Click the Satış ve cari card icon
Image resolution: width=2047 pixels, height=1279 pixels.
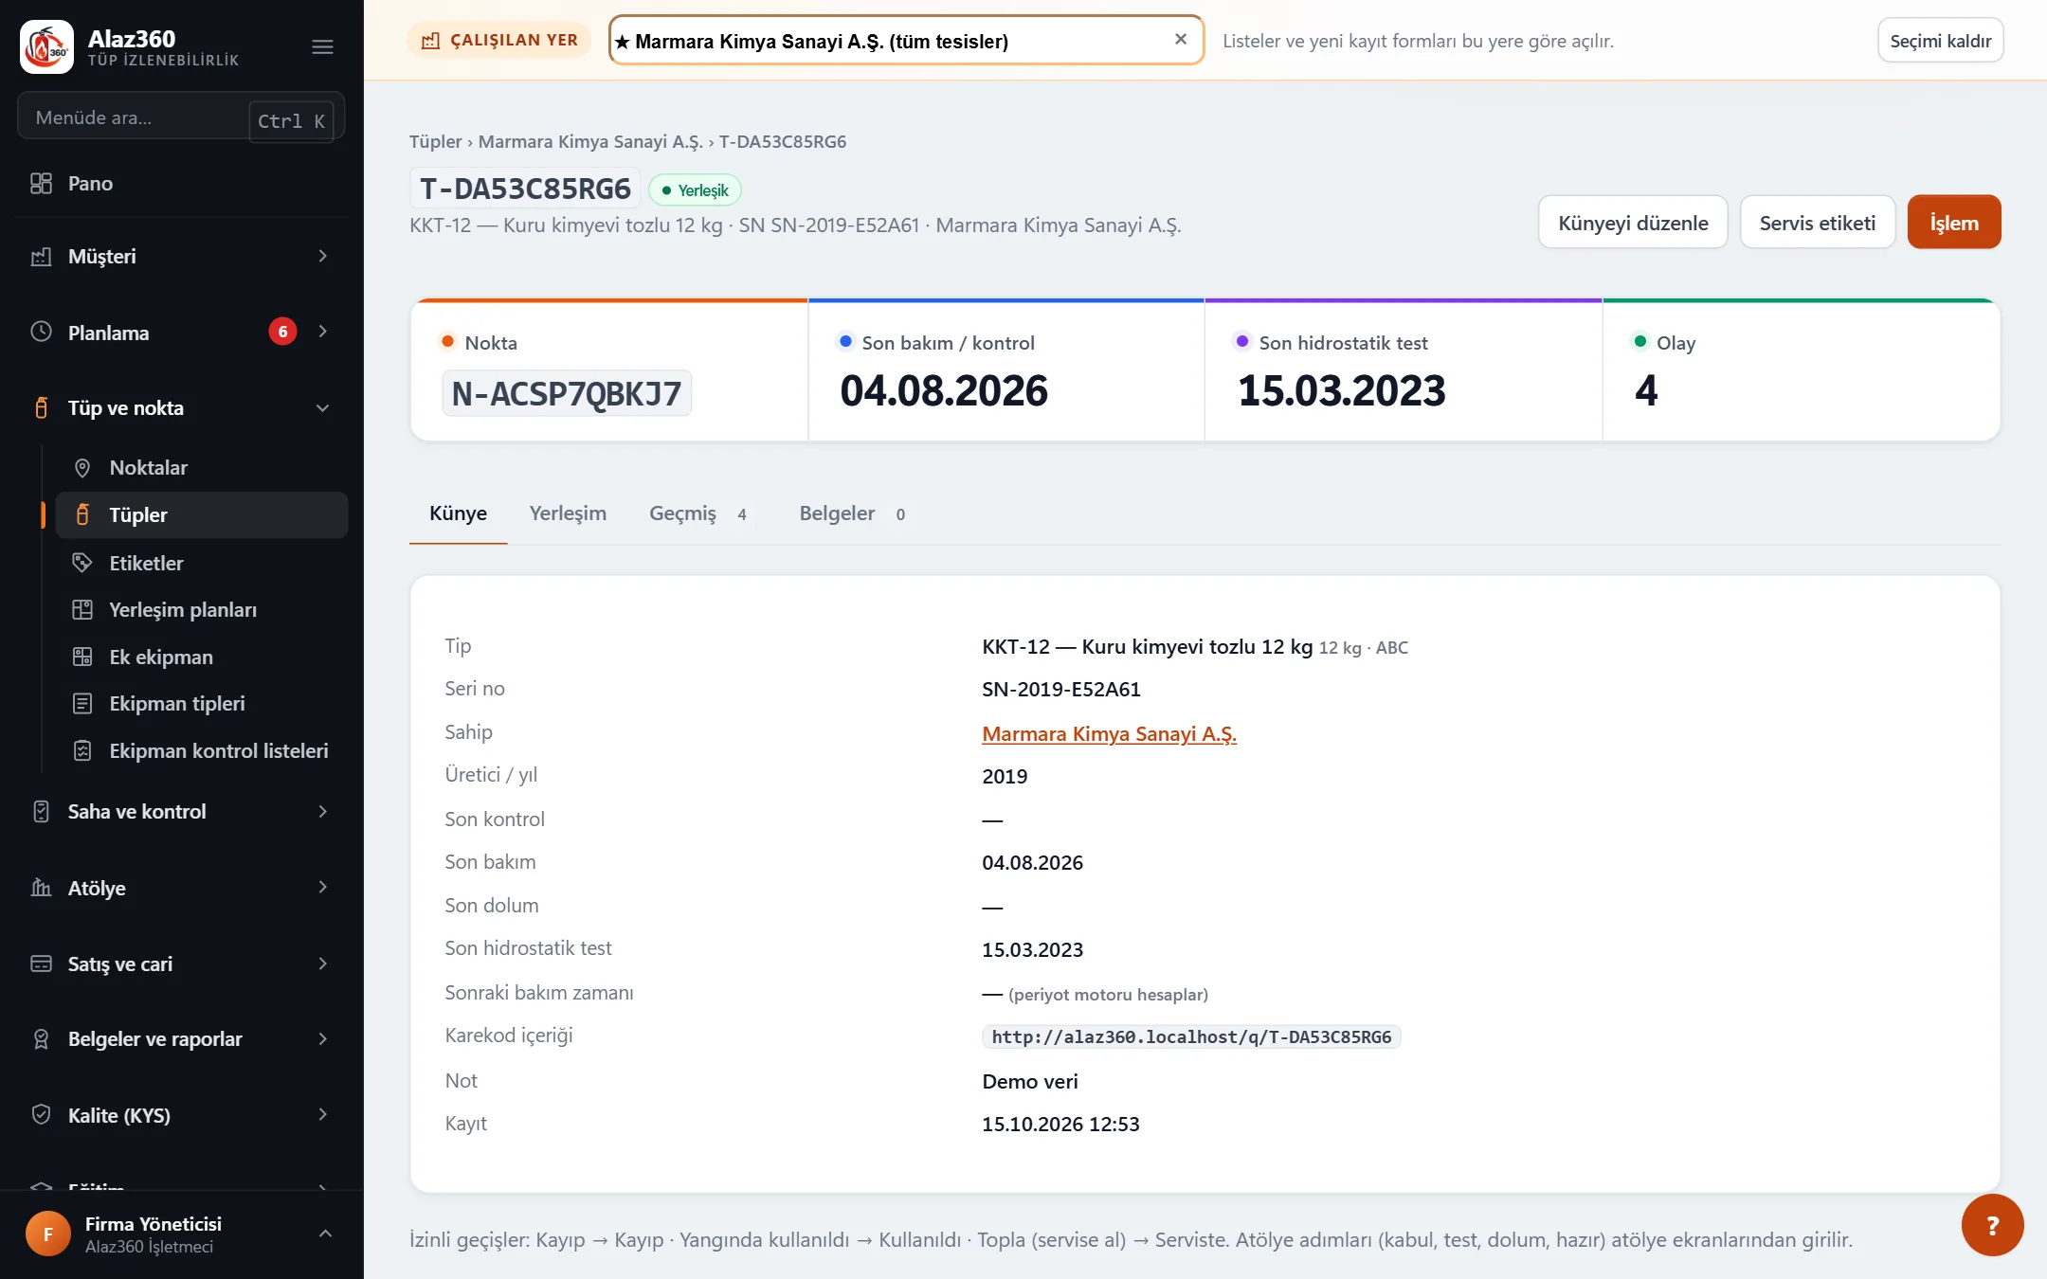click(41, 964)
